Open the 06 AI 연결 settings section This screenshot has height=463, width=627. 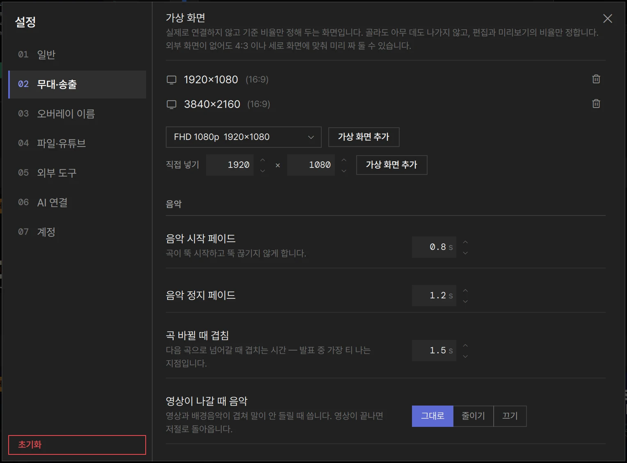[x=77, y=202]
